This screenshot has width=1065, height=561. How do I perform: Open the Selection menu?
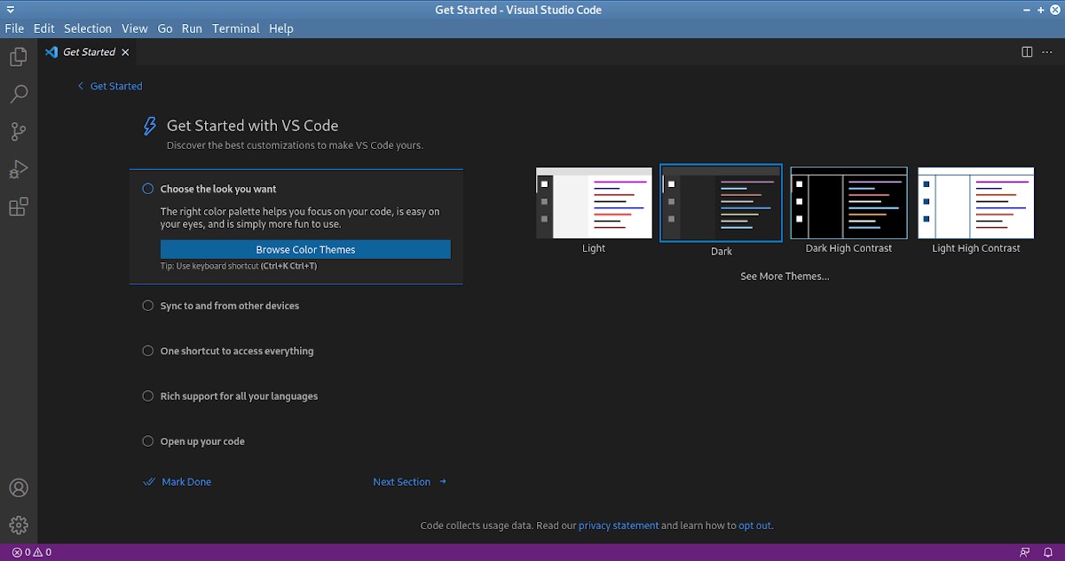point(88,28)
